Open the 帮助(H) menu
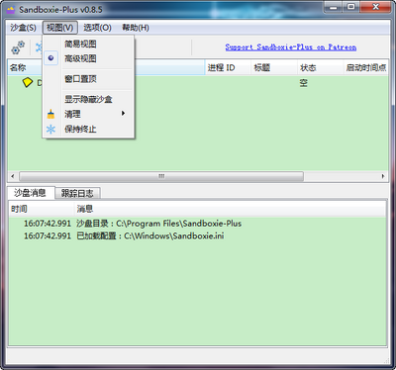Screen dimensions: 396x370 136,28
